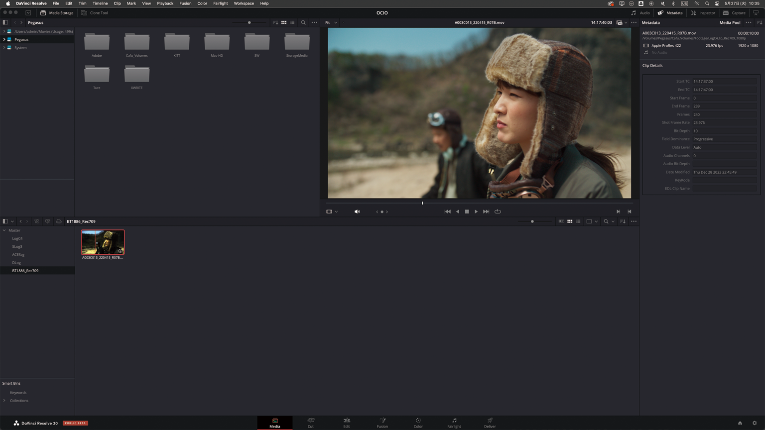Select the A003C013_220415_R07B clip thumbnail
765x430 pixels.
pyautogui.click(x=103, y=242)
